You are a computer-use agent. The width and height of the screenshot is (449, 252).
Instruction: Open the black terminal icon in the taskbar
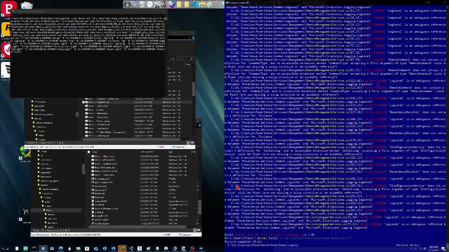[34, 248]
